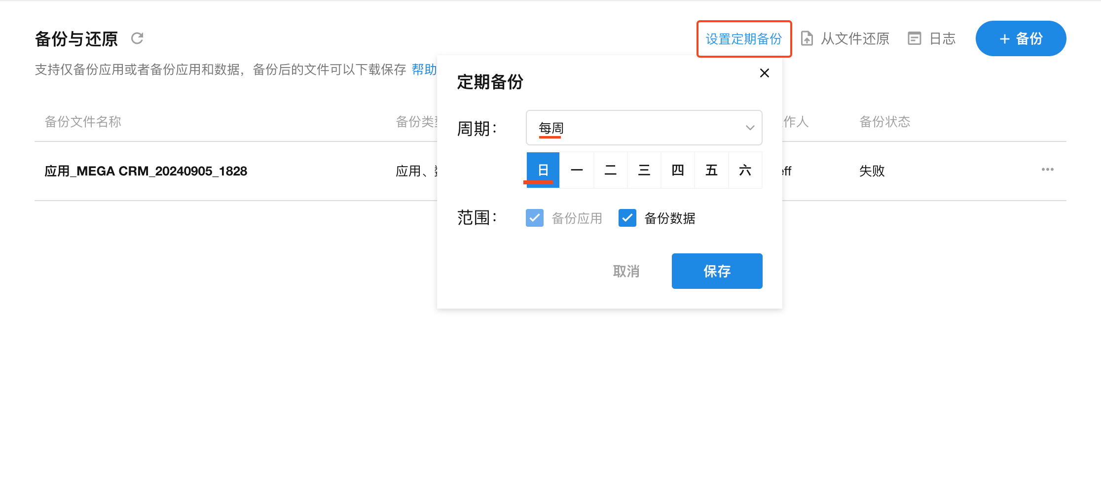Image resolution: width=1101 pixels, height=487 pixels.
Task: Open the 每周 period combo box
Action: pos(636,128)
